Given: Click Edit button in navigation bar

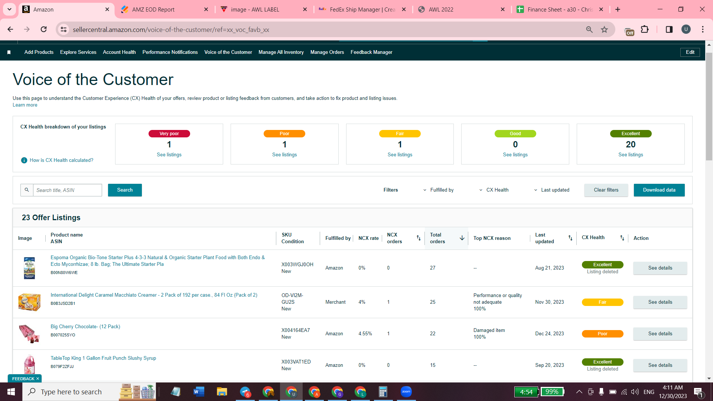Looking at the screenshot, I should tap(690, 52).
